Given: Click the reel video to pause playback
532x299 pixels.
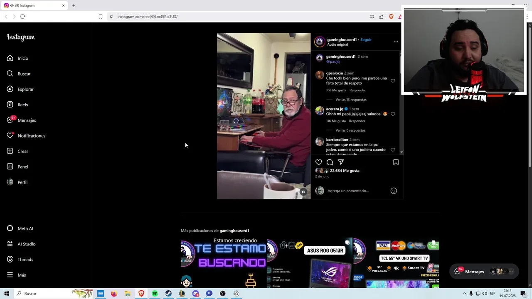Looking at the screenshot, I should (x=264, y=116).
